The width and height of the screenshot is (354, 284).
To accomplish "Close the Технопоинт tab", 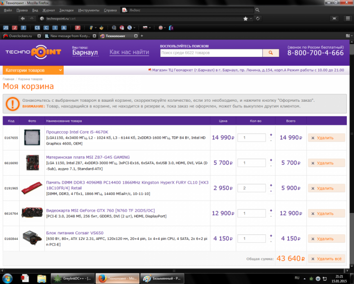I will click(136, 36).
